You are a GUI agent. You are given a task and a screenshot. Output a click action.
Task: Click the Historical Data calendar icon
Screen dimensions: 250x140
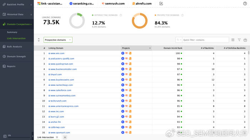4,14
